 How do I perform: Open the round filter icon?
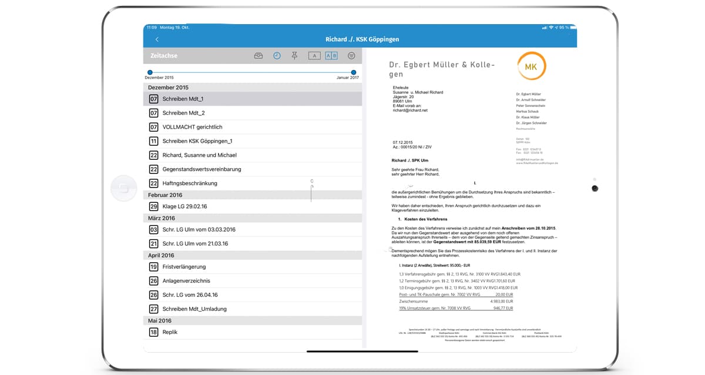(x=351, y=56)
